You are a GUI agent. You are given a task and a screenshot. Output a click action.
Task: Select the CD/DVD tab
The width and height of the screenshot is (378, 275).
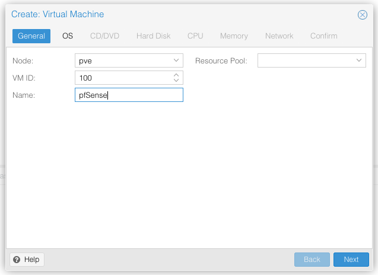104,36
